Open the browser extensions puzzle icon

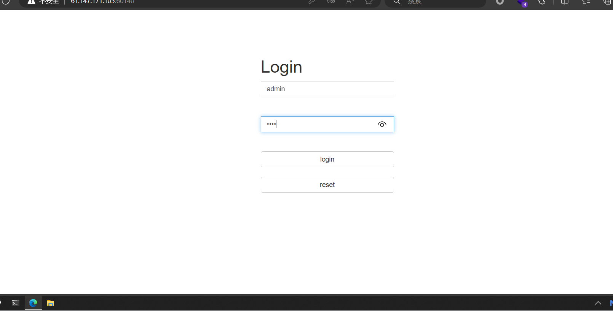tap(542, 2)
